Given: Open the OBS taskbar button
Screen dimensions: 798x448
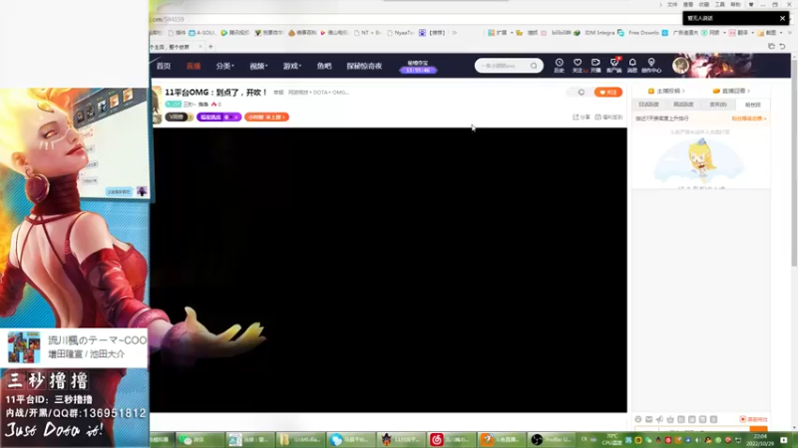Looking at the screenshot, I should pos(552,440).
